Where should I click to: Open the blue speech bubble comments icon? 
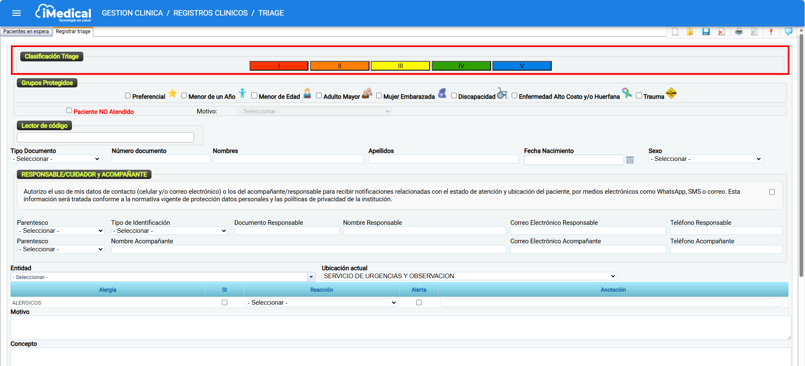click(x=788, y=32)
